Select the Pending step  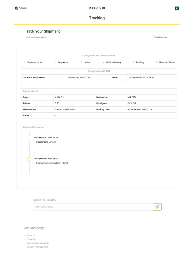coord(139,62)
